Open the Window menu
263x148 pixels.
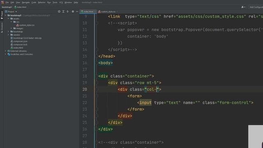pyautogui.click(x=68, y=2)
